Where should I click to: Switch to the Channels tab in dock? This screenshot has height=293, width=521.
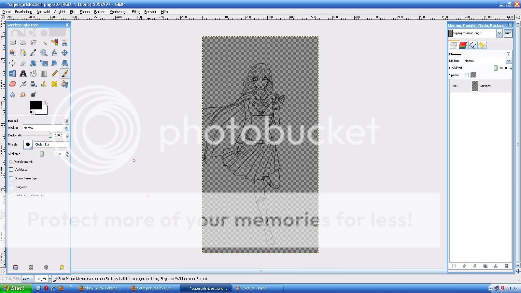463,45
